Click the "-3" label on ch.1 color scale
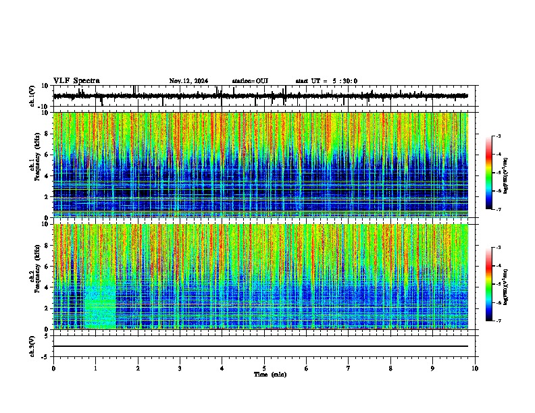Screen dimensions: 535x413 coord(499,136)
